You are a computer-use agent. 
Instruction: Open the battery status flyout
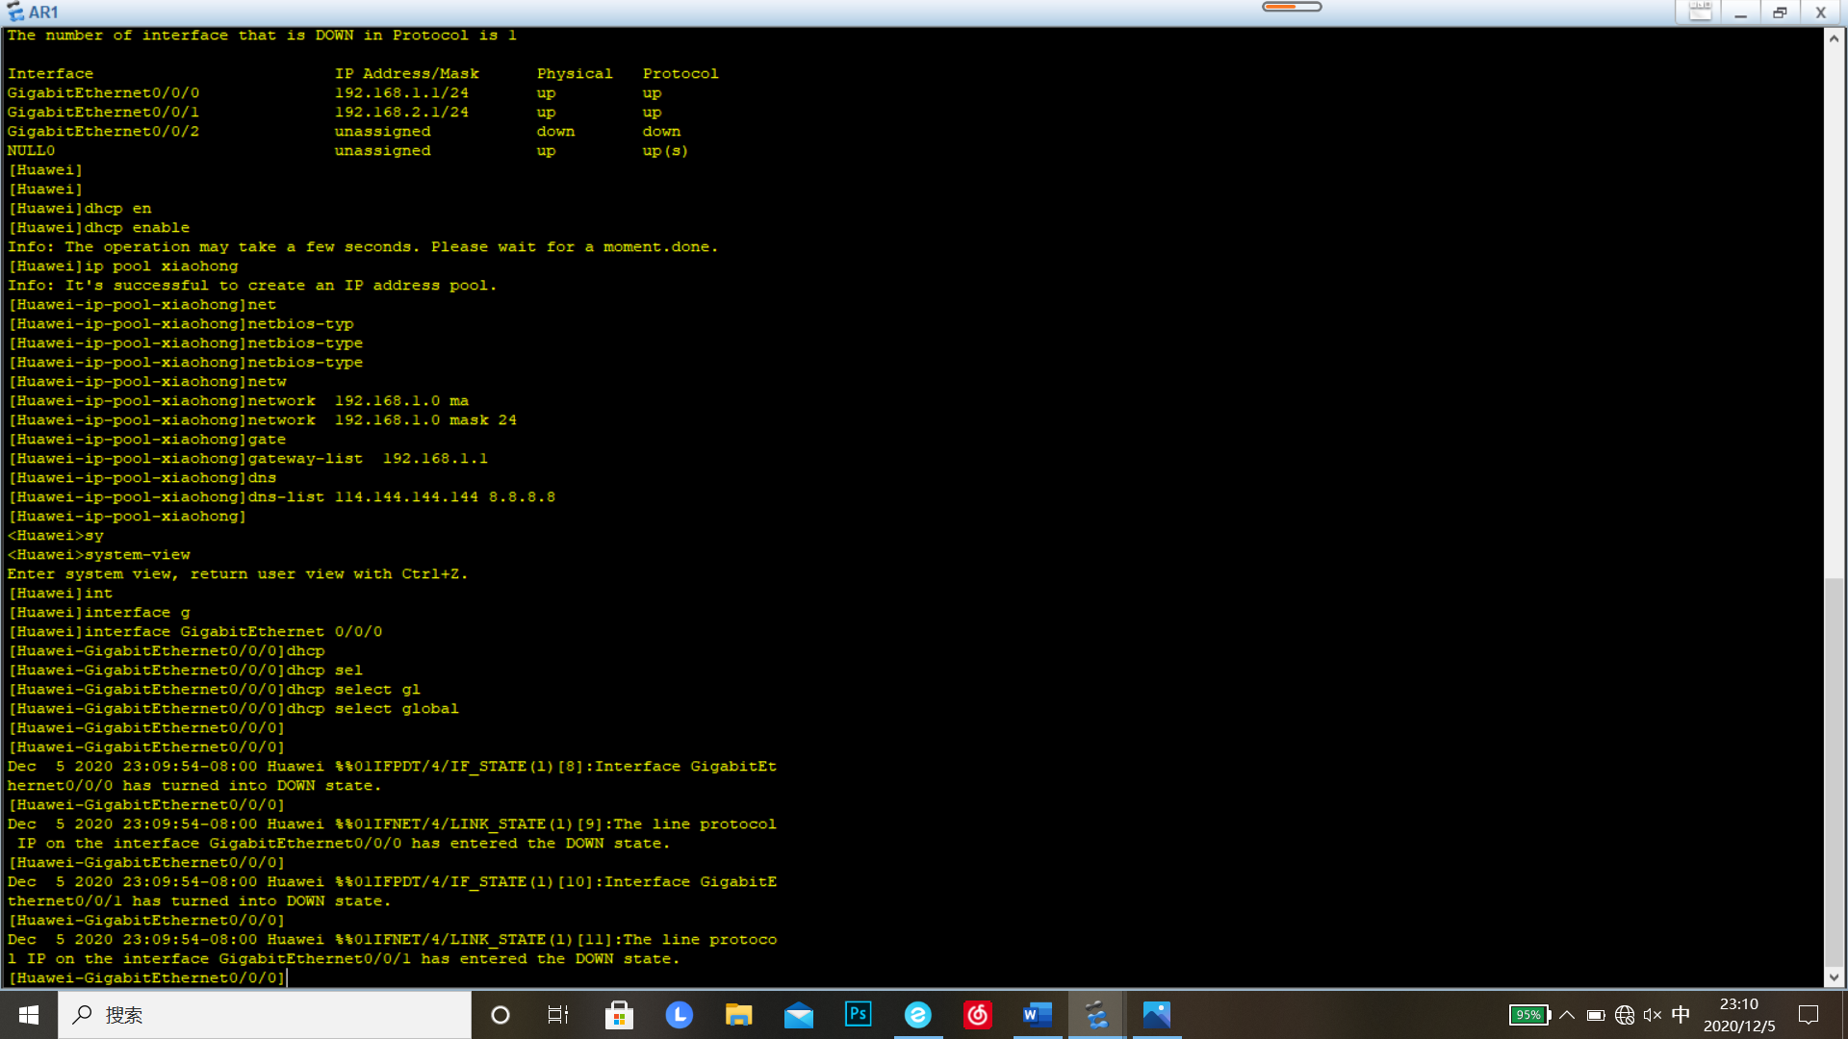[x=1597, y=1015]
